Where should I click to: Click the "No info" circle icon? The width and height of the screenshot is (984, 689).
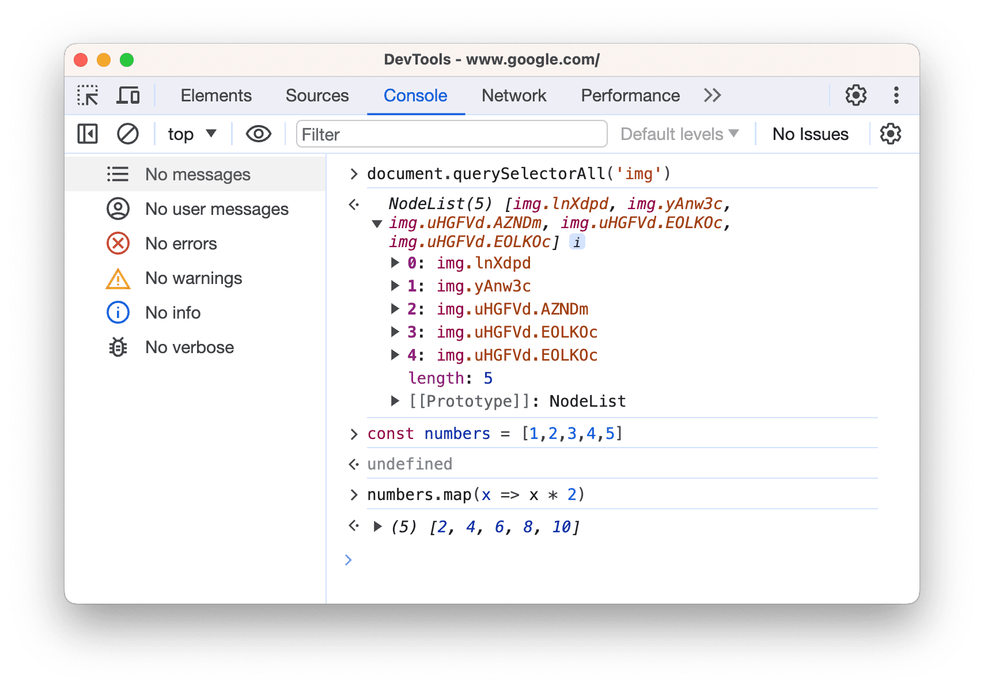point(118,312)
